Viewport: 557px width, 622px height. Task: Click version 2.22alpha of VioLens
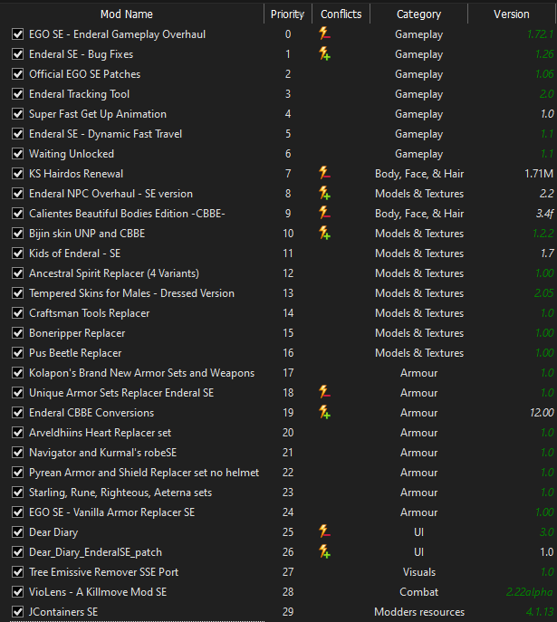pos(530,592)
